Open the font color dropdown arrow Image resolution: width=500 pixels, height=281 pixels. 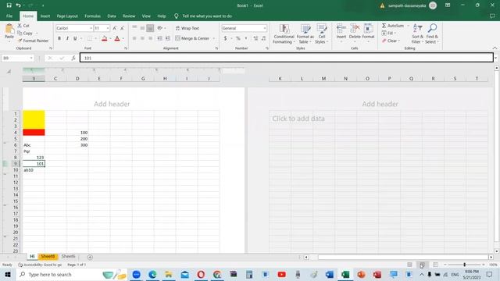123,38
